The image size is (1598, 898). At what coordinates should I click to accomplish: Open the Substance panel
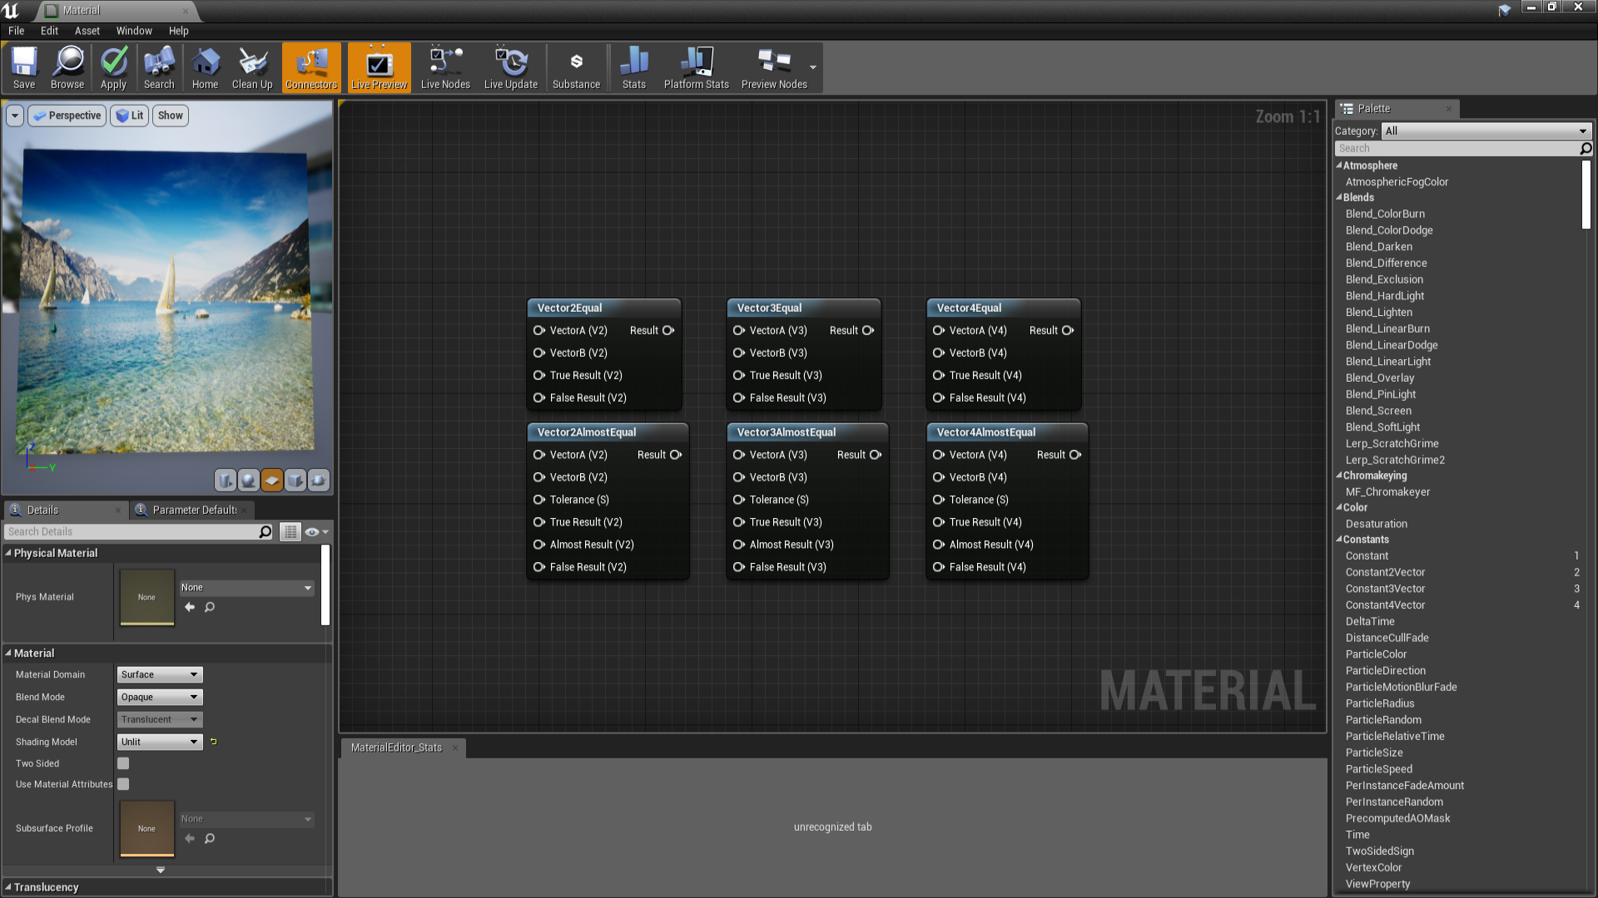click(x=576, y=67)
